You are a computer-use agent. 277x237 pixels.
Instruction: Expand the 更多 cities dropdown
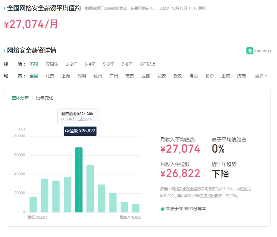tap(261, 76)
